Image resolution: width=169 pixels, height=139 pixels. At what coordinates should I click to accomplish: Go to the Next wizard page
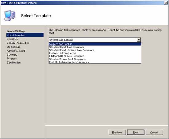[136, 133]
